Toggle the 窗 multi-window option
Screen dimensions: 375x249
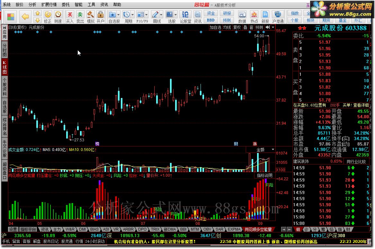click(251, 27)
